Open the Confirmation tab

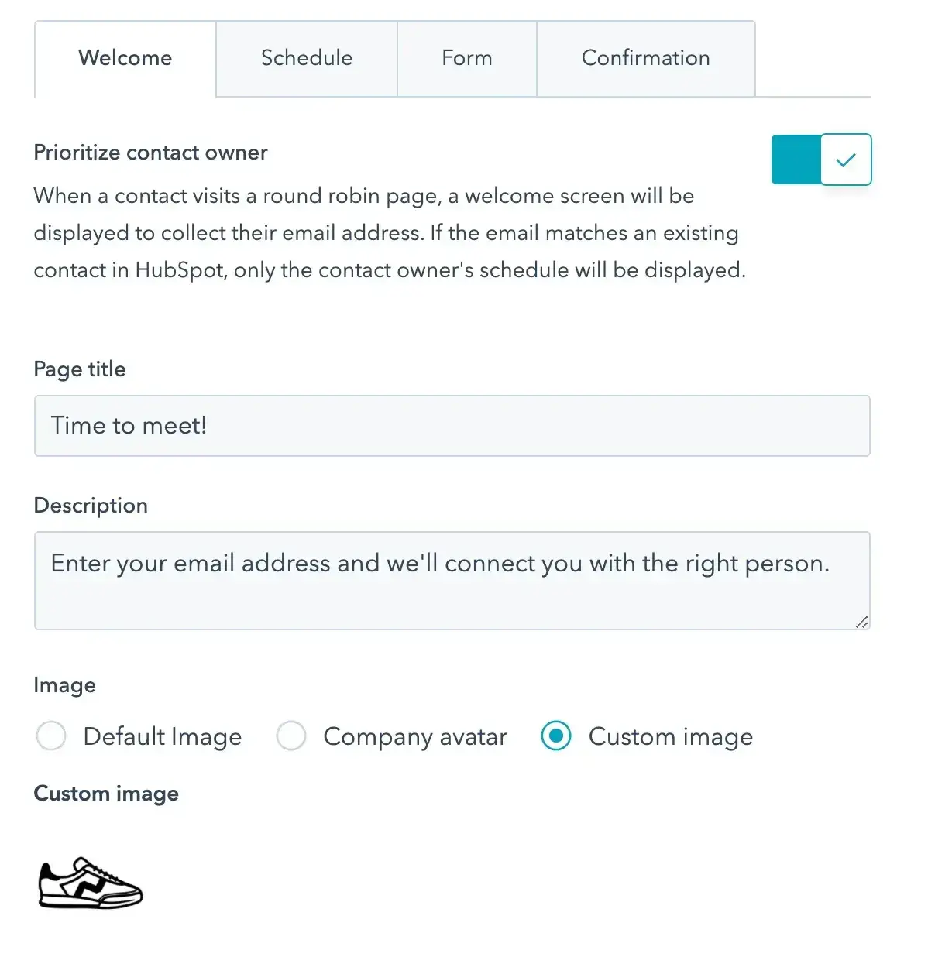pos(646,58)
